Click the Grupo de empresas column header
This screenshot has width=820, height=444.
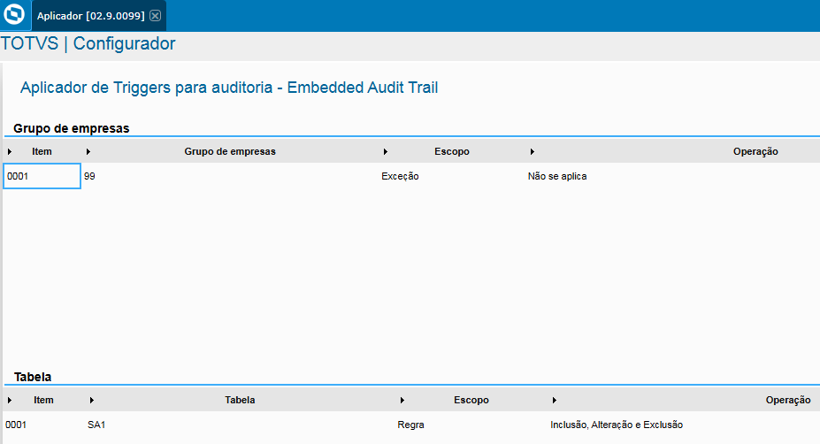[230, 151]
